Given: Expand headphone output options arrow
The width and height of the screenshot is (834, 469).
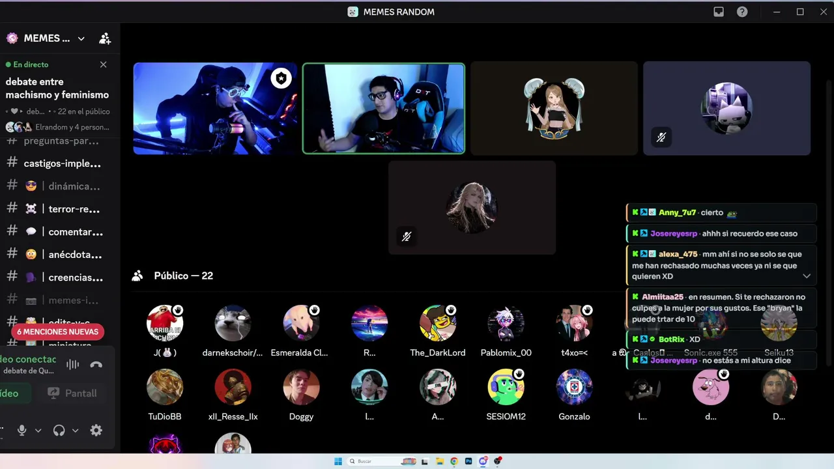Looking at the screenshot, I should pyautogui.click(x=75, y=431).
